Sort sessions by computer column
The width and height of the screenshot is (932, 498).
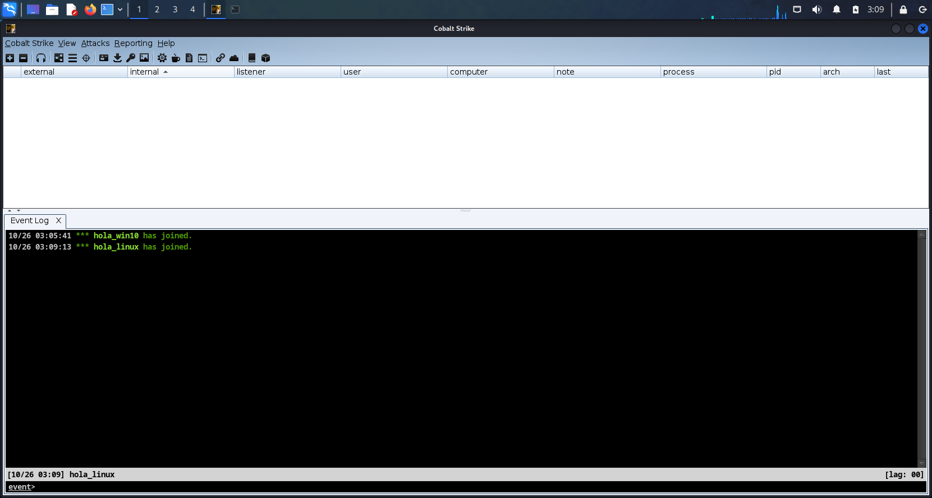[501, 72]
